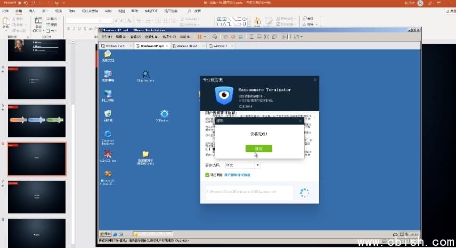Select slide 7 thumbnail in the slide panel
The width and height of the screenshot is (456, 248).
click(37, 197)
